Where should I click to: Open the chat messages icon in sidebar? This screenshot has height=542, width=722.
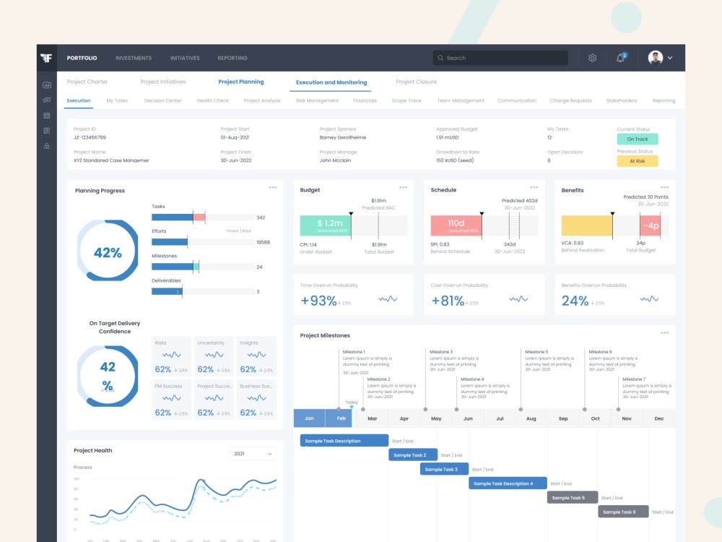click(46, 100)
